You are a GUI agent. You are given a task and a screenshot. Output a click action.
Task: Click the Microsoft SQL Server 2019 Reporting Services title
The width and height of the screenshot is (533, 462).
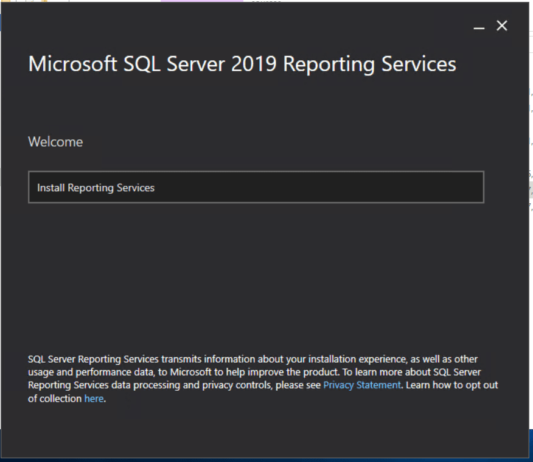[242, 65]
